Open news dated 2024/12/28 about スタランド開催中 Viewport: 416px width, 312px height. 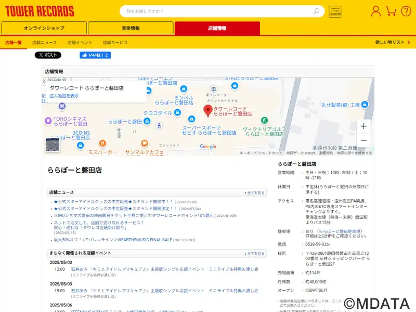point(113,202)
